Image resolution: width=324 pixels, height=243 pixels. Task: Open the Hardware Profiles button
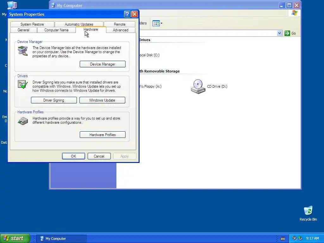pyautogui.click(x=103, y=135)
